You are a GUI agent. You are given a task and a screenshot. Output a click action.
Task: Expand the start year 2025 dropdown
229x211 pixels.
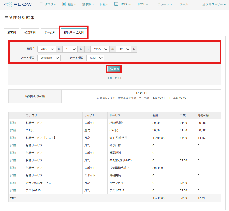tap(46, 49)
